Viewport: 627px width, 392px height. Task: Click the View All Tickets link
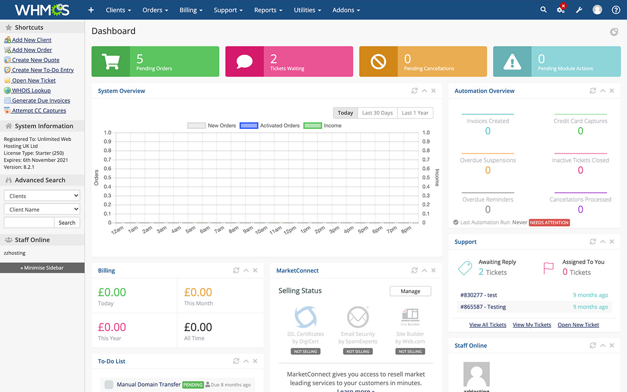pyautogui.click(x=488, y=325)
